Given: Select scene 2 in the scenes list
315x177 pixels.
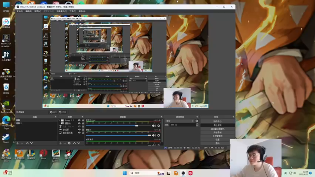Looking at the screenshot, I should pyautogui.click(x=36, y=123).
